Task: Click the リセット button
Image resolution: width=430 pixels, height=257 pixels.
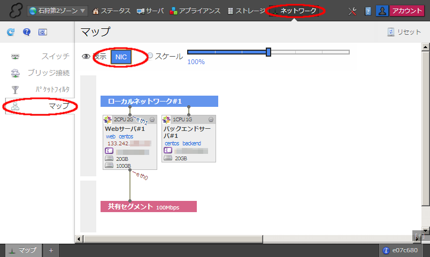Action: click(x=404, y=32)
